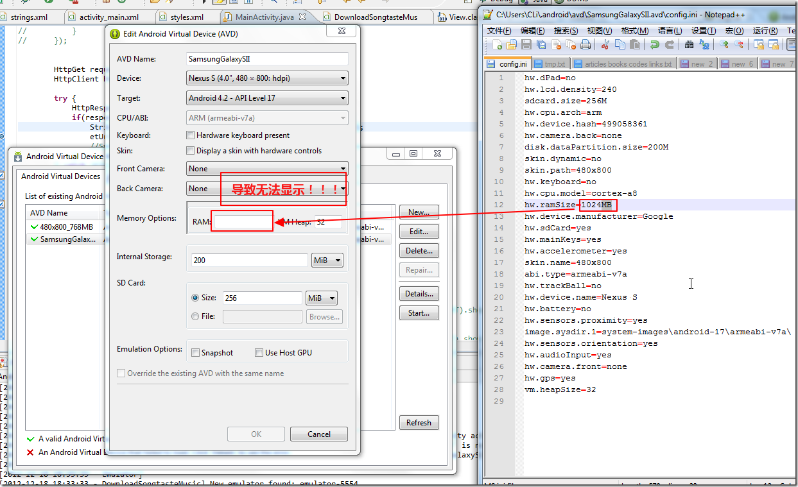
Task: Undo the last edit in Notepad++
Action: (654, 44)
